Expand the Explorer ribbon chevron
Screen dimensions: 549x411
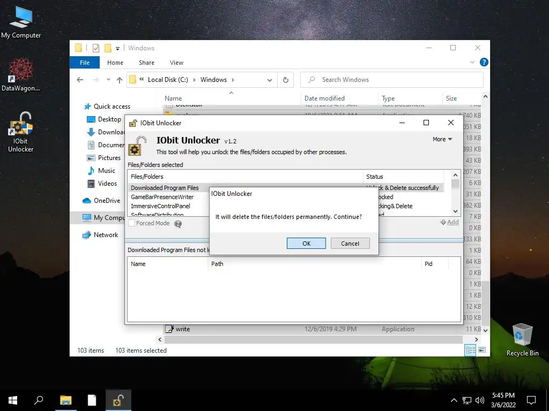(472, 62)
